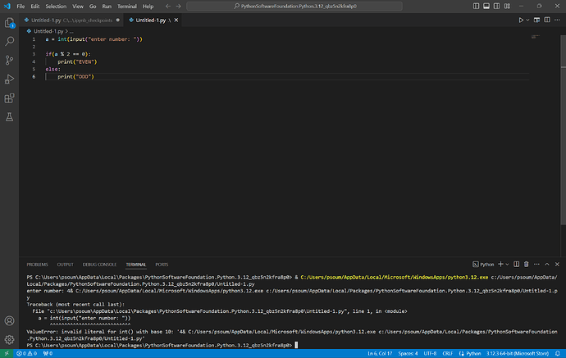Change encoding via UTF-8
Image resolution: width=566 pixels, height=358 pixels.
pos(430,353)
